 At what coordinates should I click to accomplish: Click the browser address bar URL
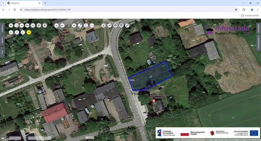pos(47,10)
